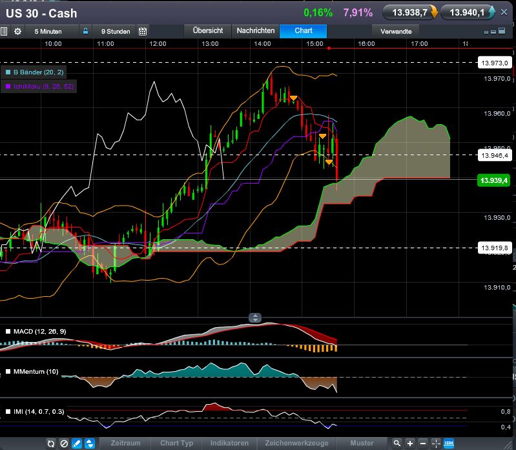
Task: Select the blue pencil drawing tool icon
Action: click(x=77, y=444)
